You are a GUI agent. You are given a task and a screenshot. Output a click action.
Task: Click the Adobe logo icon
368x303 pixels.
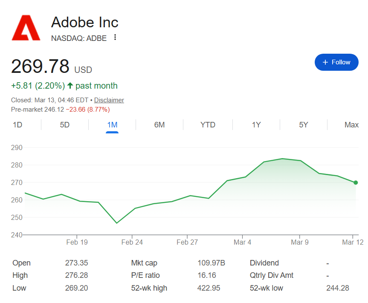(26, 28)
